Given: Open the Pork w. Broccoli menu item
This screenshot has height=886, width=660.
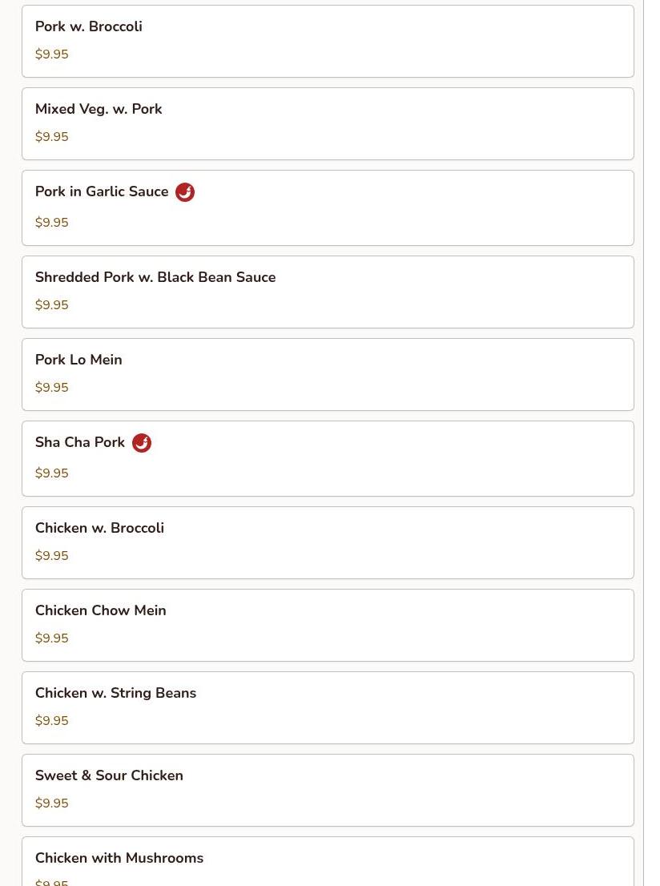Looking at the screenshot, I should point(328,41).
